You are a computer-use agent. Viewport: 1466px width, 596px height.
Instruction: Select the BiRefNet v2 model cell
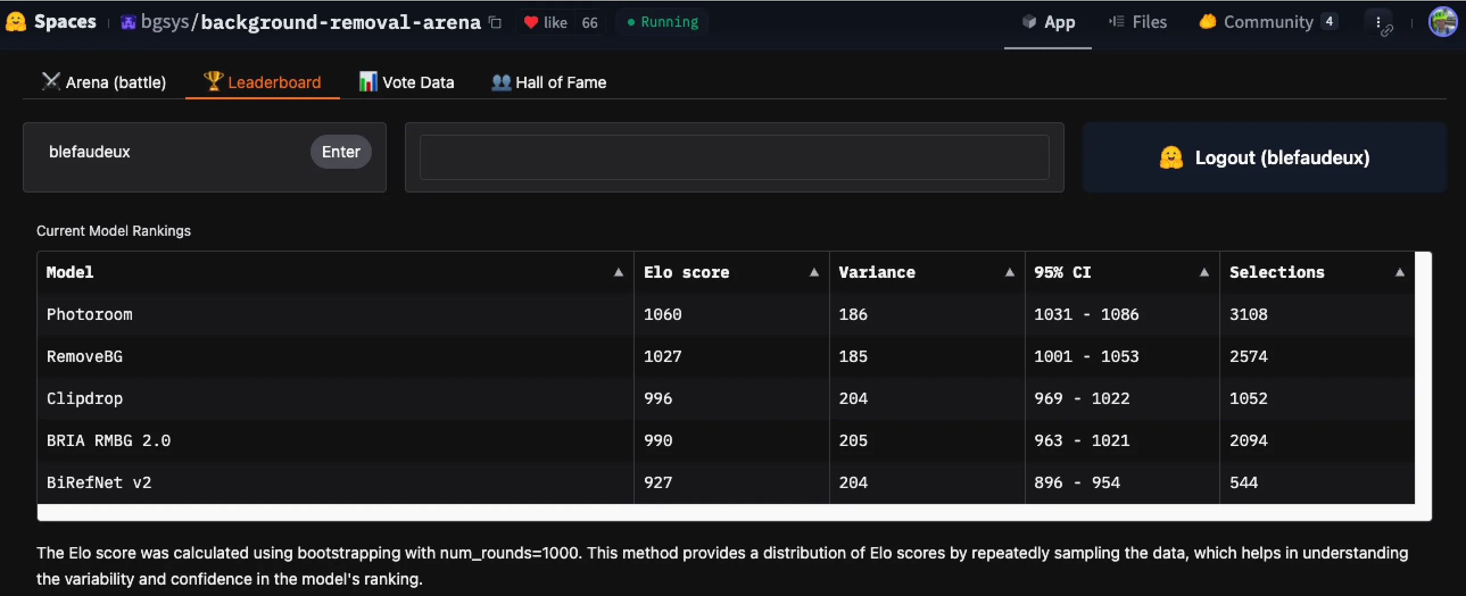pos(335,483)
